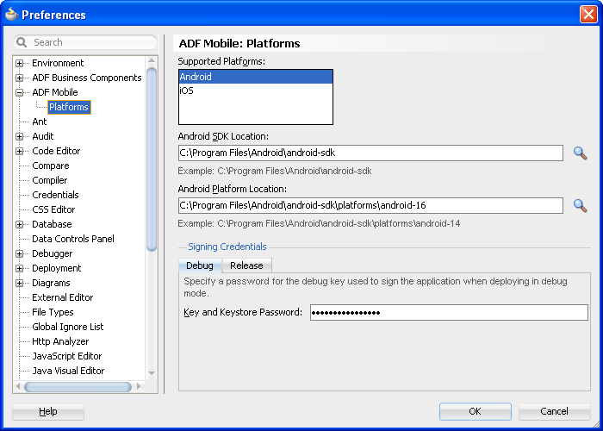
Task: Click the OK button
Action: click(x=476, y=411)
